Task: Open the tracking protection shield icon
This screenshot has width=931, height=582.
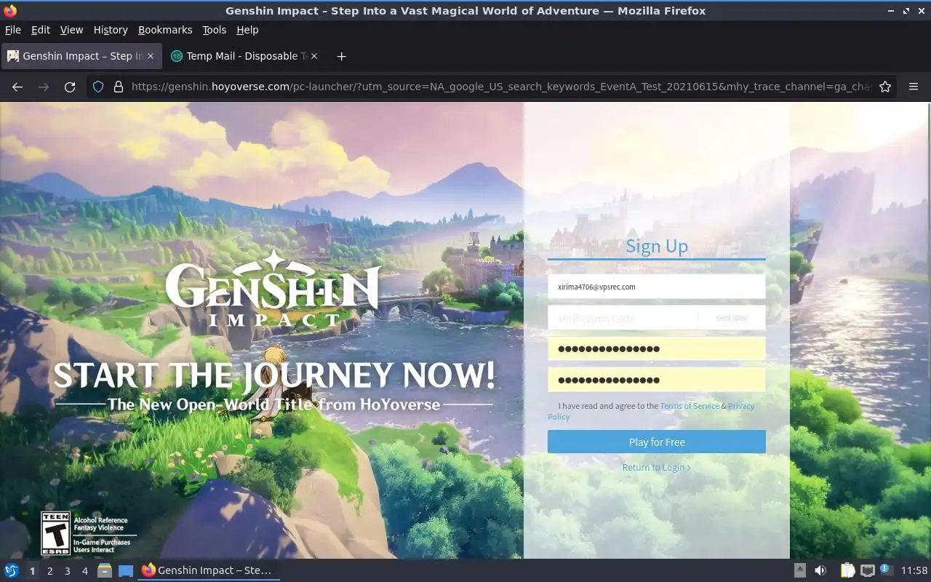Action: coord(99,87)
